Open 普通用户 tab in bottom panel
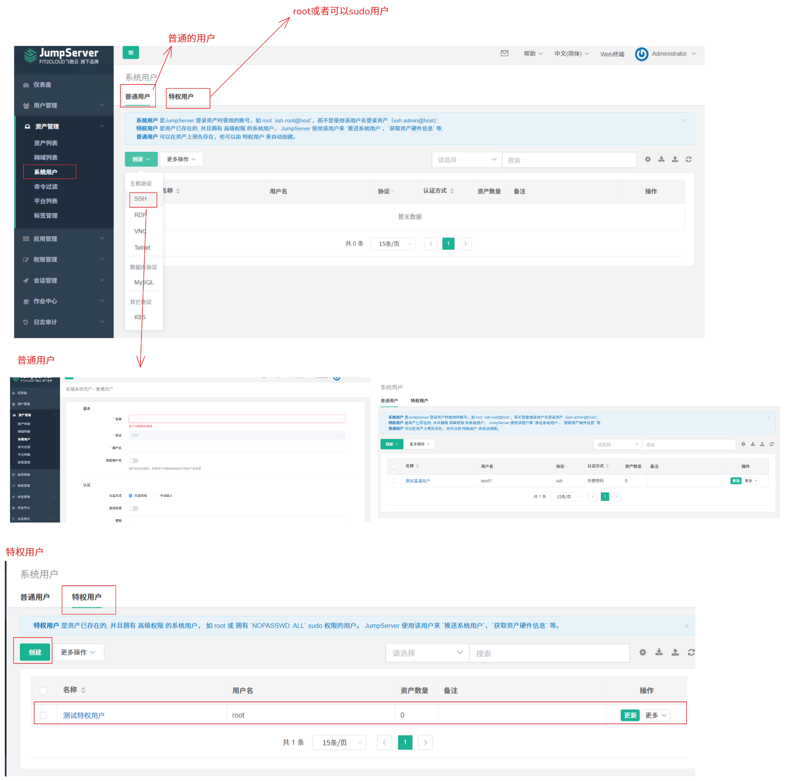This screenshot has width=785, height=781. (35, 597)
